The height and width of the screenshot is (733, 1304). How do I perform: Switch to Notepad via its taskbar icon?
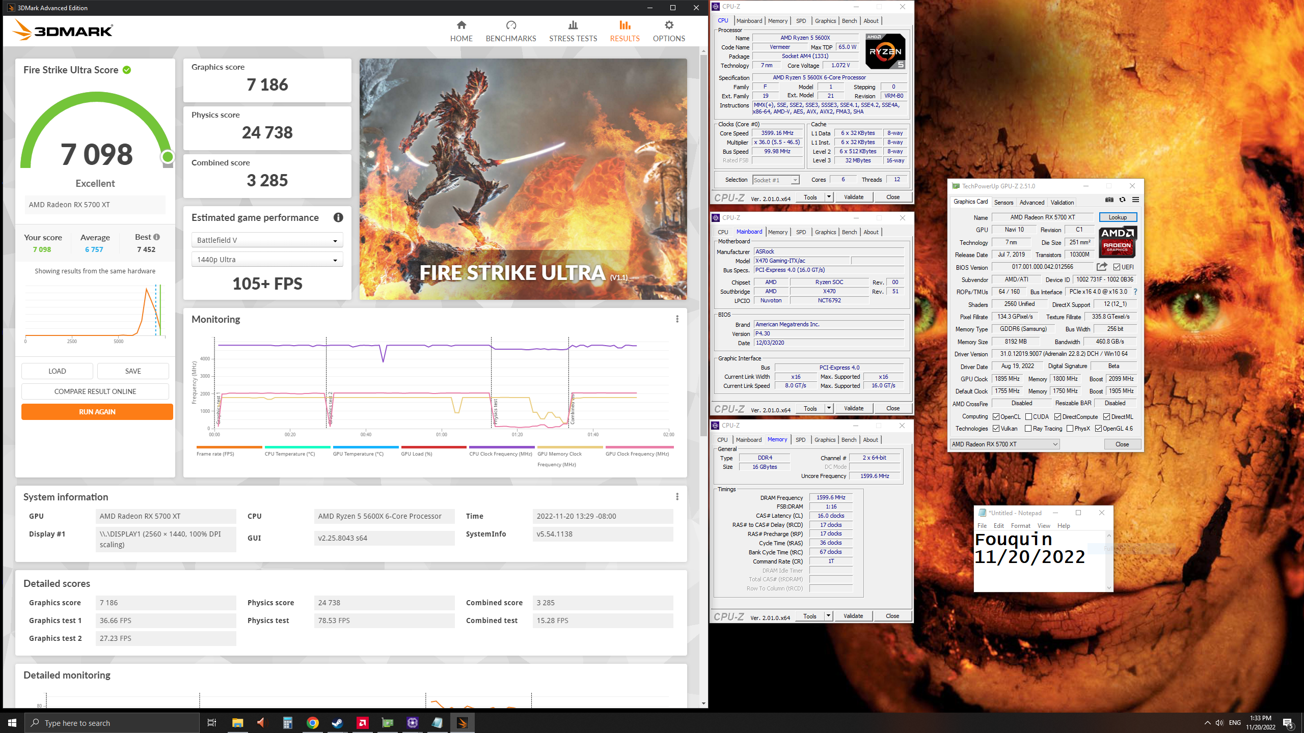pos(438,723)
